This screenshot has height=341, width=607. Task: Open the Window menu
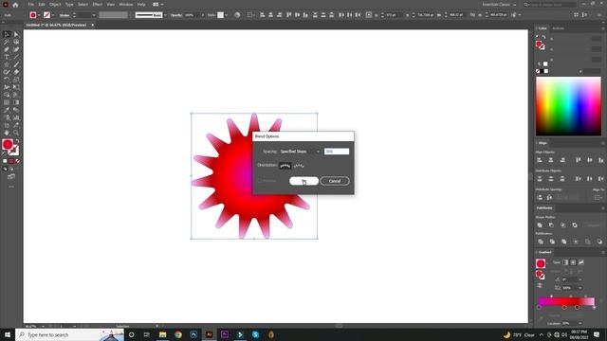click(126, 5)
